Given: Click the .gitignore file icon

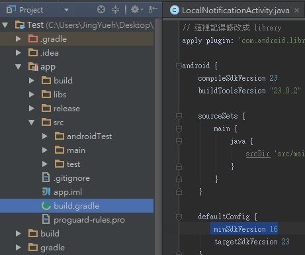Looking at the screenshot, I should tap(46, 178).
